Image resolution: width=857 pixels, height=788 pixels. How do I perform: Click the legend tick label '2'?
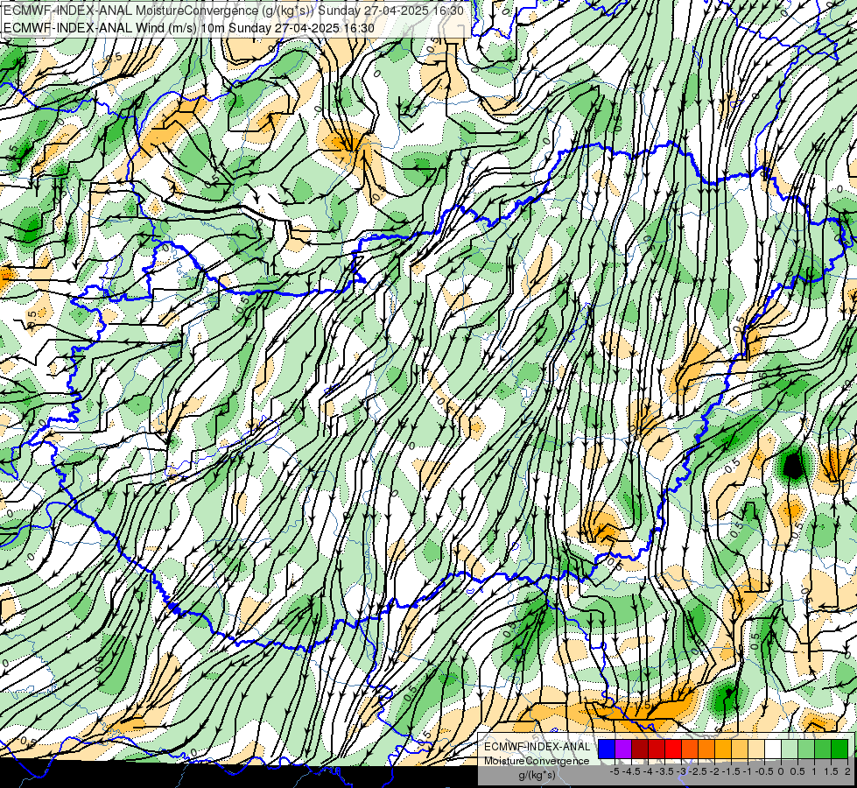click(847, 771)
